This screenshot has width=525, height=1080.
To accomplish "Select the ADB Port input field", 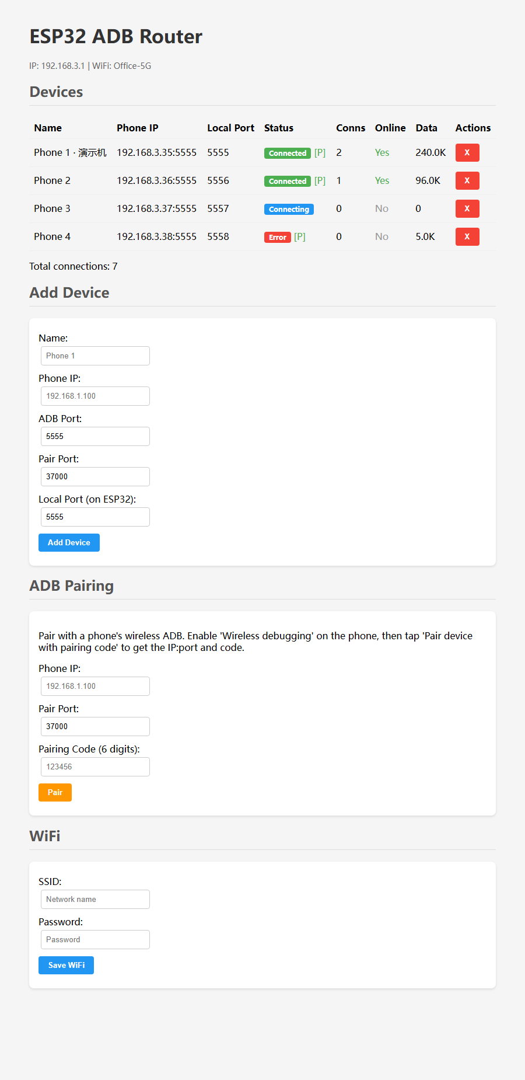I will pos(95,436).
